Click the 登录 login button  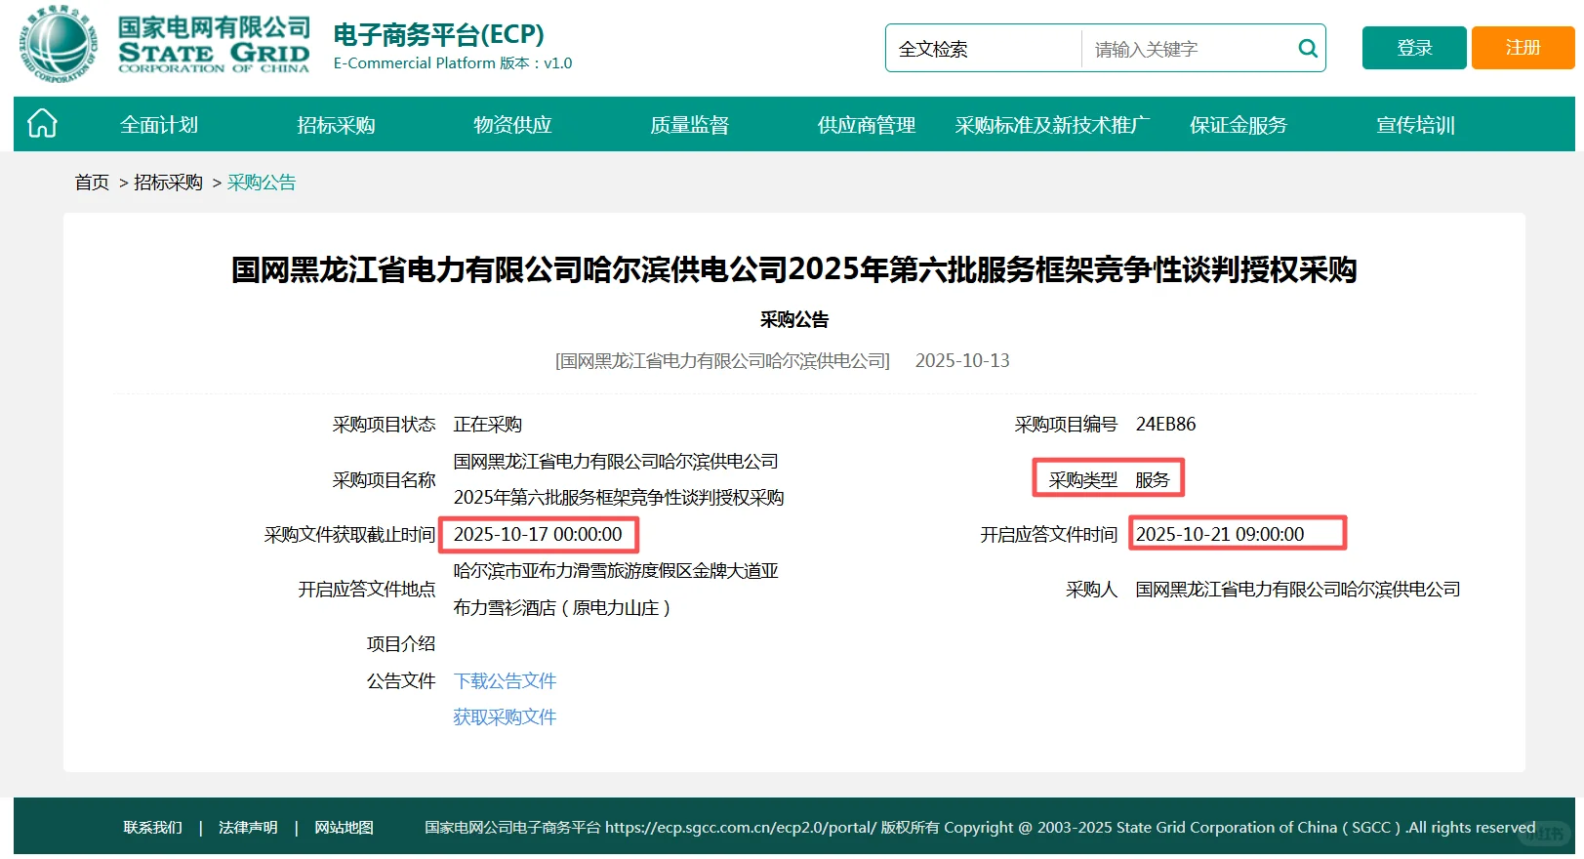1414,48
